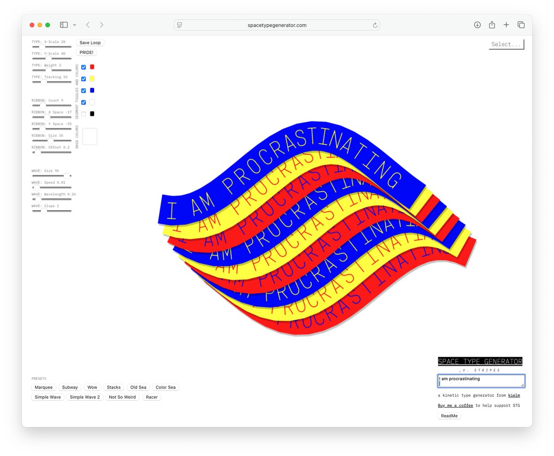The image size is (554, 456).
Task: Apply the Color Sea preset
Action: click(x=165, y=387)
